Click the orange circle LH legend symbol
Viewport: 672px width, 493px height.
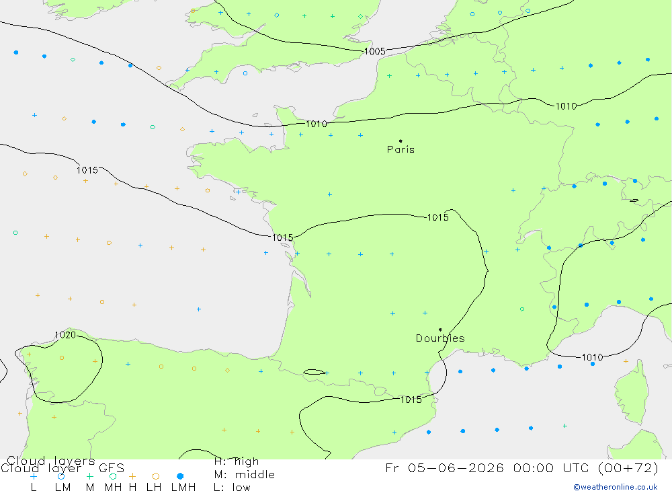click(x=156, y=476)
